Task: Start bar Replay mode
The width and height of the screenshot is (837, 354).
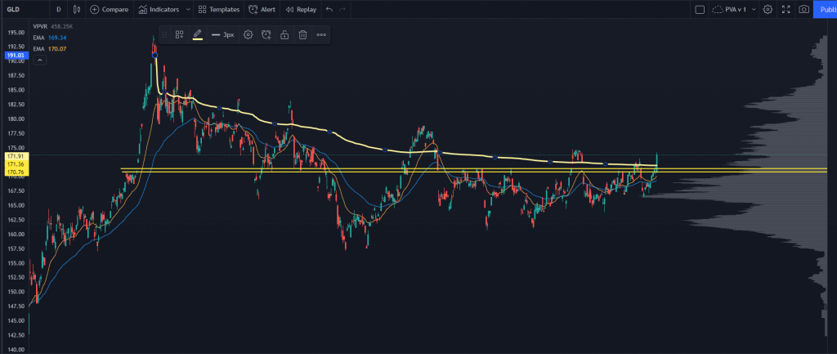Action: click(301, 9)
